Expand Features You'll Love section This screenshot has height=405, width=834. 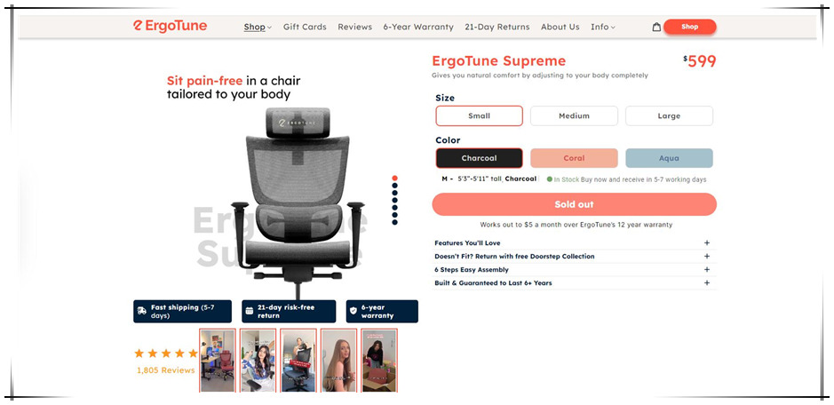tap(575, 242)
